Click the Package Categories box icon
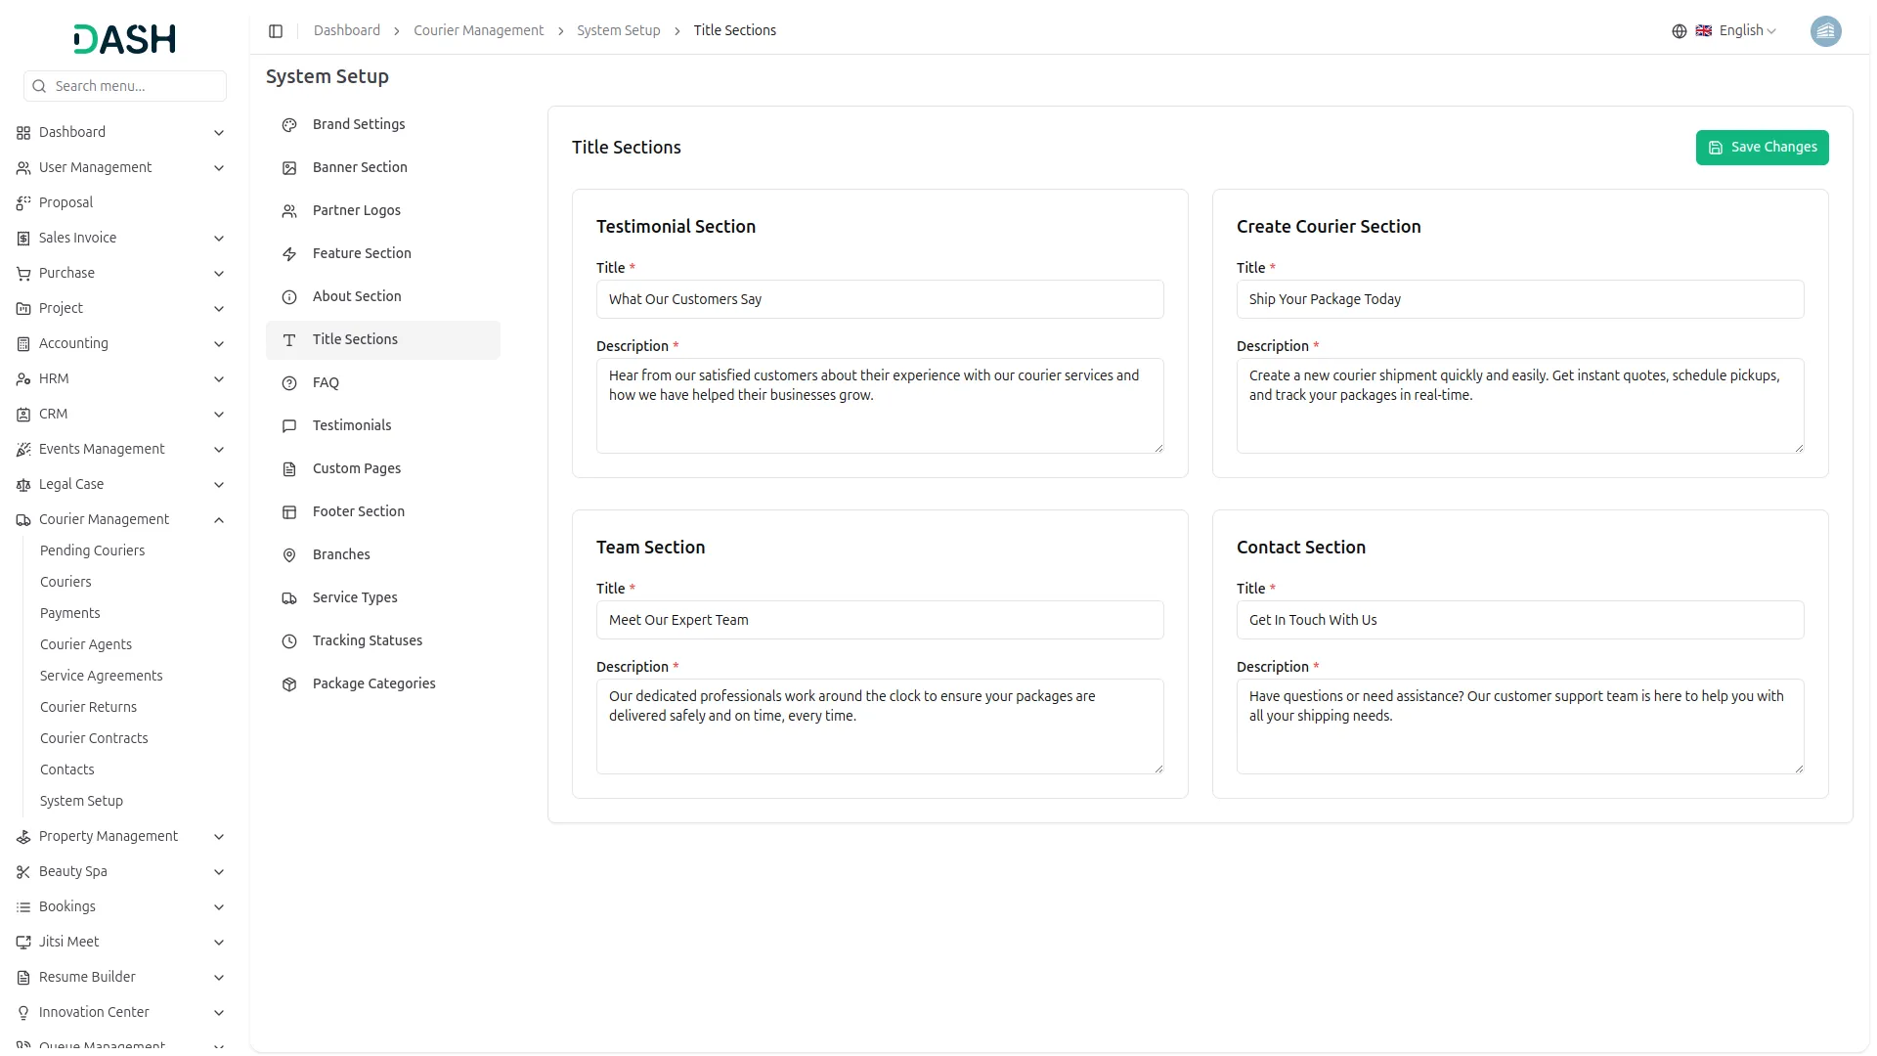Image resolution: width=1877 pixels, height=1056 pixels. click(289, 684)
